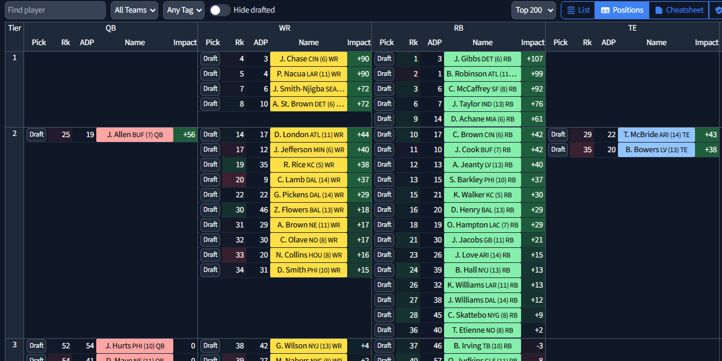Open D. Smith PHI player cell

coord(309,270)
